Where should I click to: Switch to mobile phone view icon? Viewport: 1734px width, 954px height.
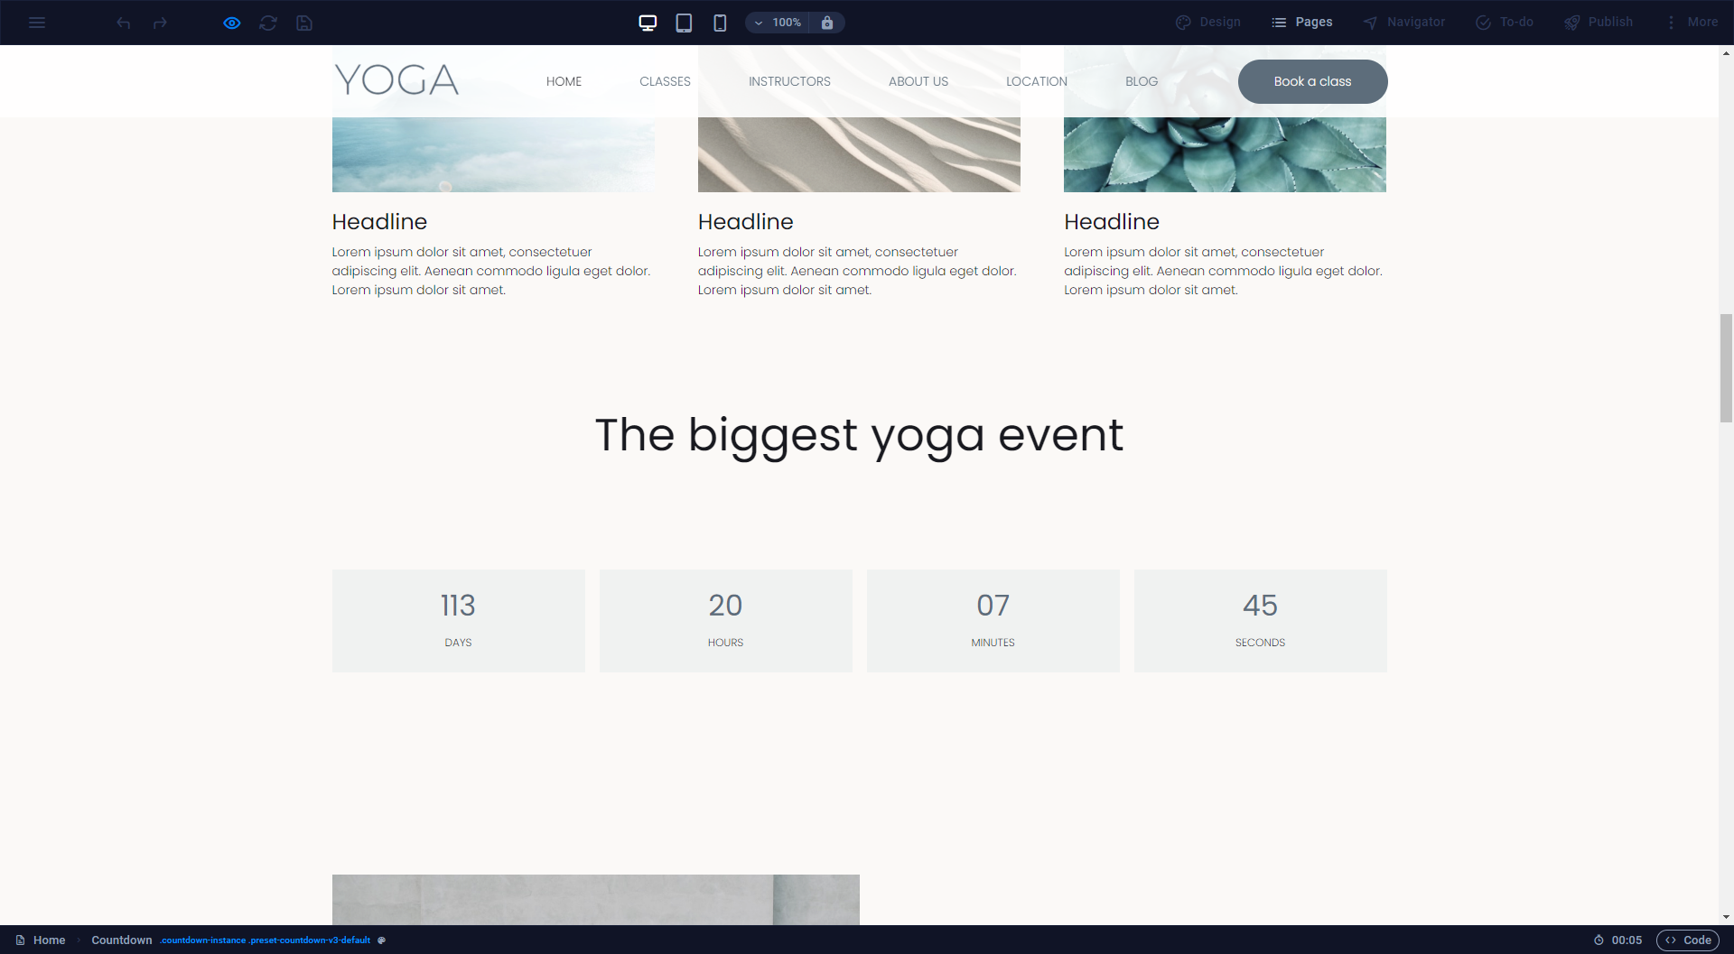[x=720, y=23]
